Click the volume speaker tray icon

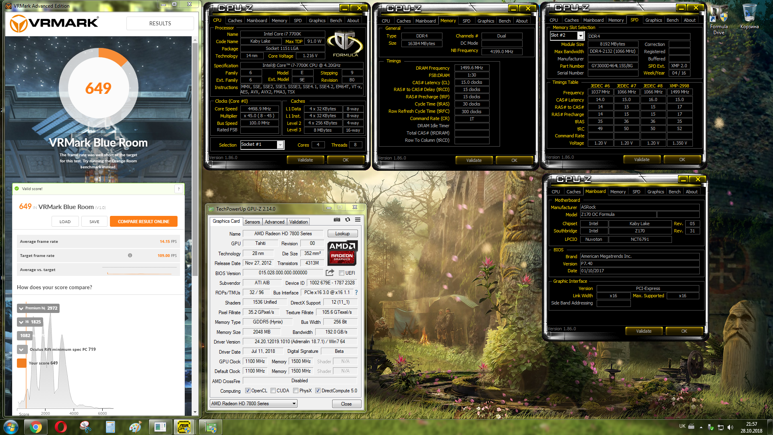(730, 427)
